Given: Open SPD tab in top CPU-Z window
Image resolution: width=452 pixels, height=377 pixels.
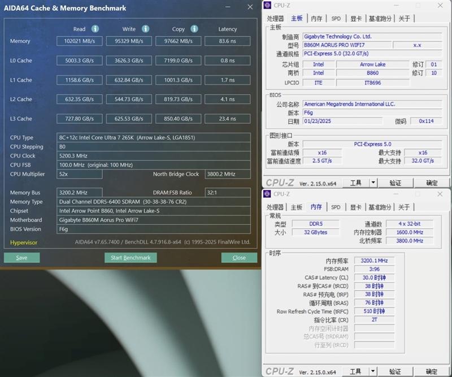Looking at the screenshot, I should pos(336,19).
